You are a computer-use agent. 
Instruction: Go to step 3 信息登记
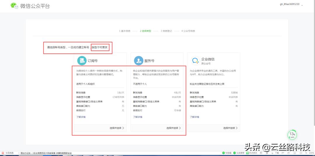tap(166, 31)
